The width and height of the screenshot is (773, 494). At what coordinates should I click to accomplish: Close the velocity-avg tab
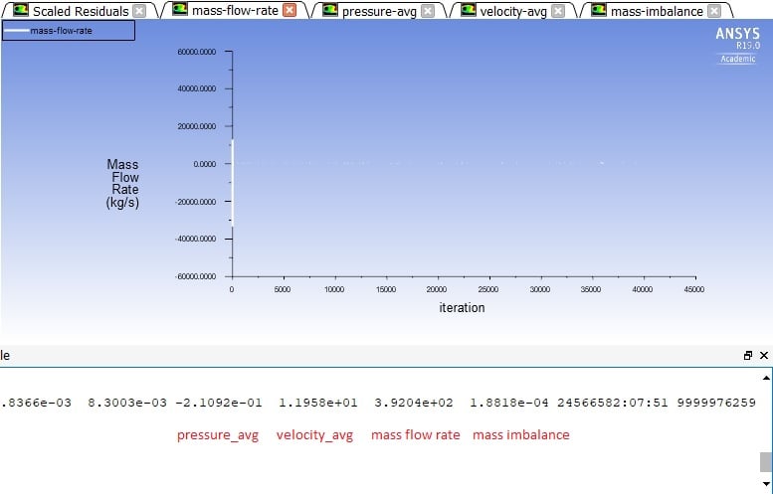558,11
